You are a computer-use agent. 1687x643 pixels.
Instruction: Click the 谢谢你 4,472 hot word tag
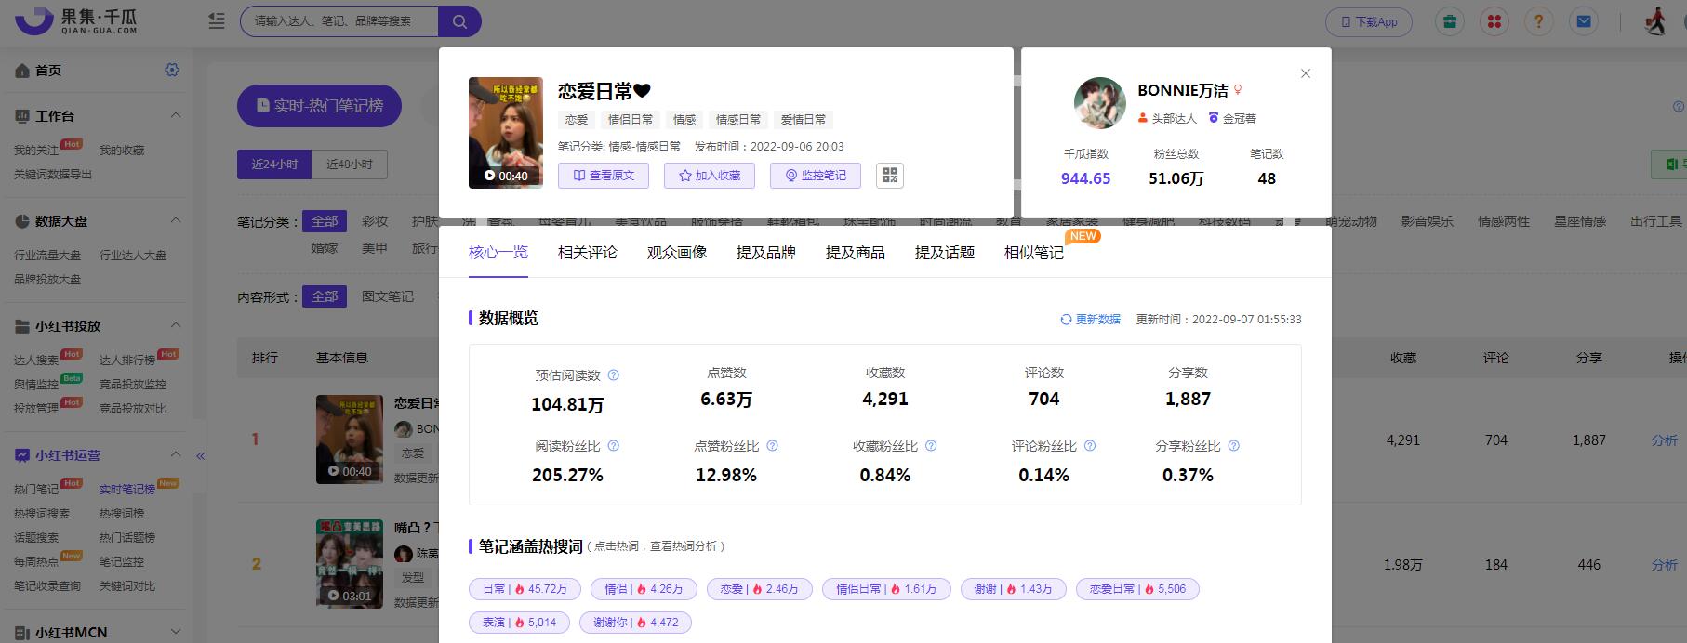click(635, 623)
